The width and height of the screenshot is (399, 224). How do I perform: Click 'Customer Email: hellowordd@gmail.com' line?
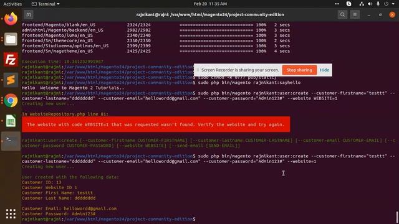click(x=69, y=208)
